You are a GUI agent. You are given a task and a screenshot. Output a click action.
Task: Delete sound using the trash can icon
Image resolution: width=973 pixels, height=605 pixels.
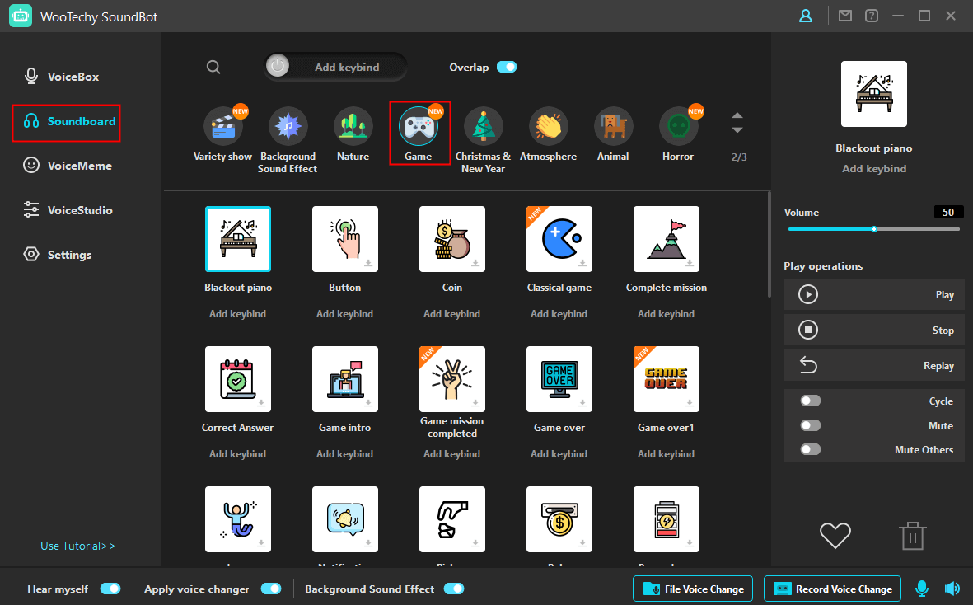point(913,536)
